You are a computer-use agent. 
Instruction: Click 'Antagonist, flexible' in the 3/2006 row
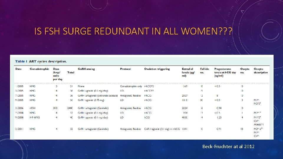(x=130, y=108)
